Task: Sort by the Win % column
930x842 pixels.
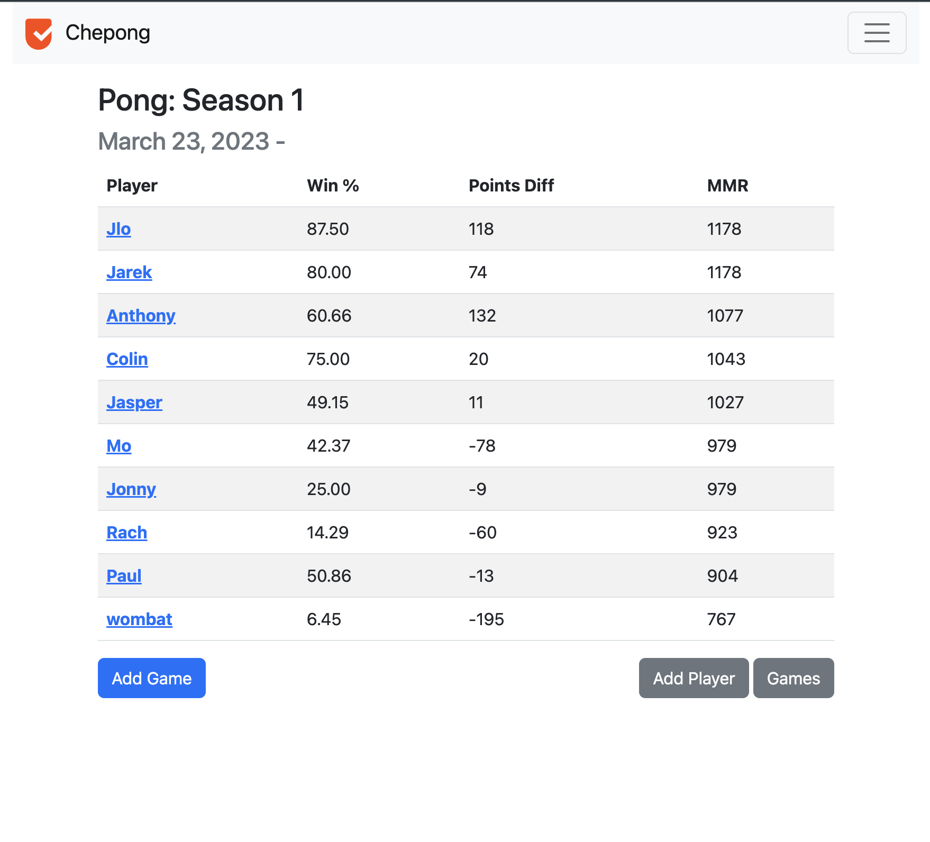Action: pyautogui.click(x=333, y=186)
